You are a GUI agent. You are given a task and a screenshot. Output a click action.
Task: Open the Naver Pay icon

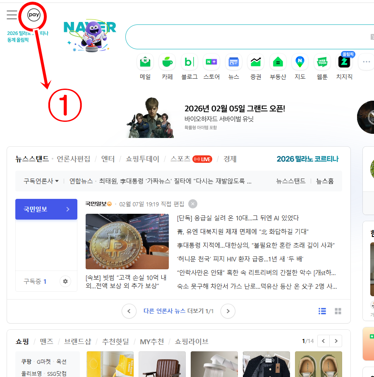(x=34, y=15)
